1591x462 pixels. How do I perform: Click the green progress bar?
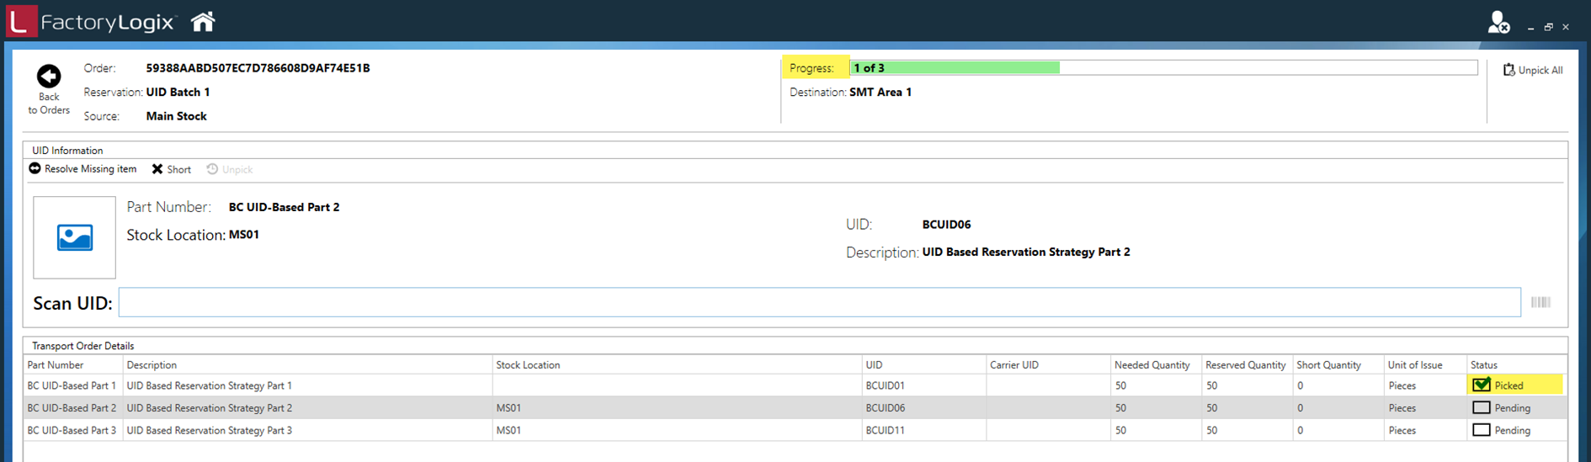(x=955, y=68)
